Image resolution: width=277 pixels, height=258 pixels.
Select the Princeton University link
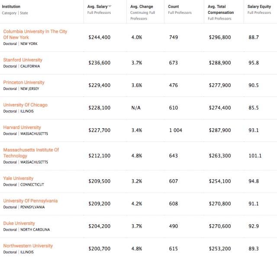click(24, 82)
